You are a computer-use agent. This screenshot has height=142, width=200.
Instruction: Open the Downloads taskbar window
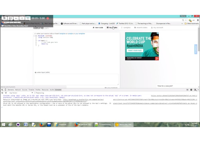click(x=62, y=124)
